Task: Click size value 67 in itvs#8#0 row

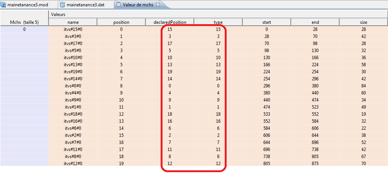Action: pyautogui.click(x=363, y=157)
